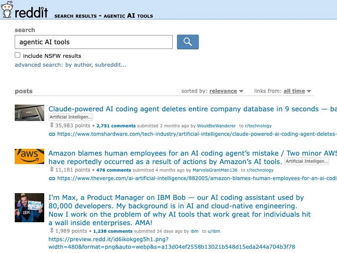
Task: Click vote arrows beside 11,181 points
Action: (x=51, y=170)
